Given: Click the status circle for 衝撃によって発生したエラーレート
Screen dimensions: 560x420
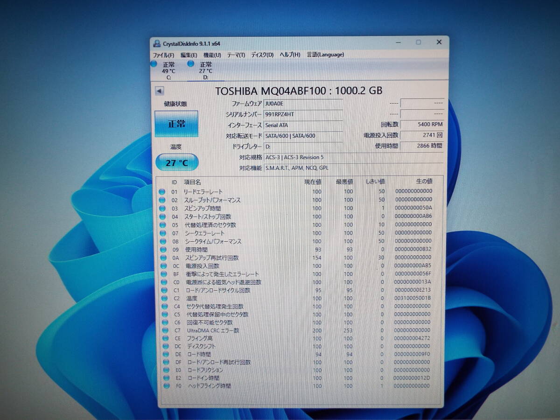Looking at the screenshot, I should point(163,274).
